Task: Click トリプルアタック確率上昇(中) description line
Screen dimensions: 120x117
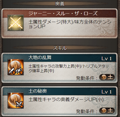Action: coord(69,69)
